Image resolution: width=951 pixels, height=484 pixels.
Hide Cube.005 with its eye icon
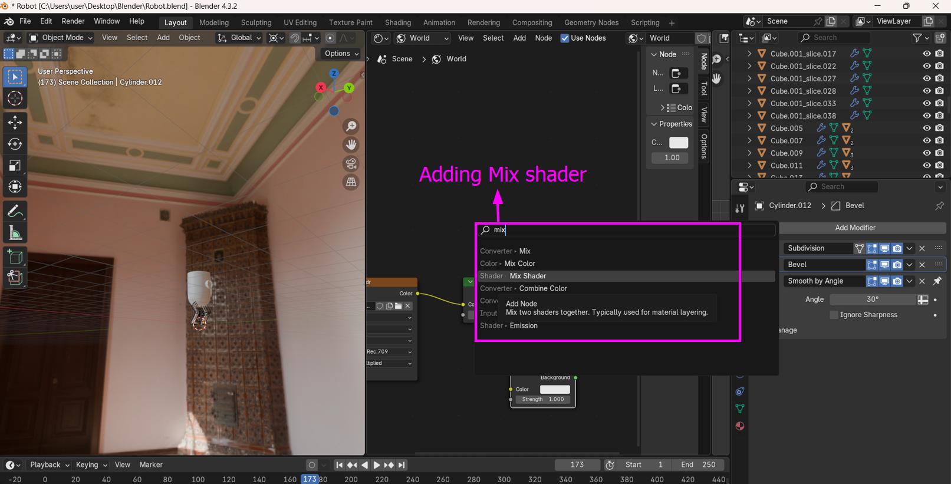(x=927, y=128)
